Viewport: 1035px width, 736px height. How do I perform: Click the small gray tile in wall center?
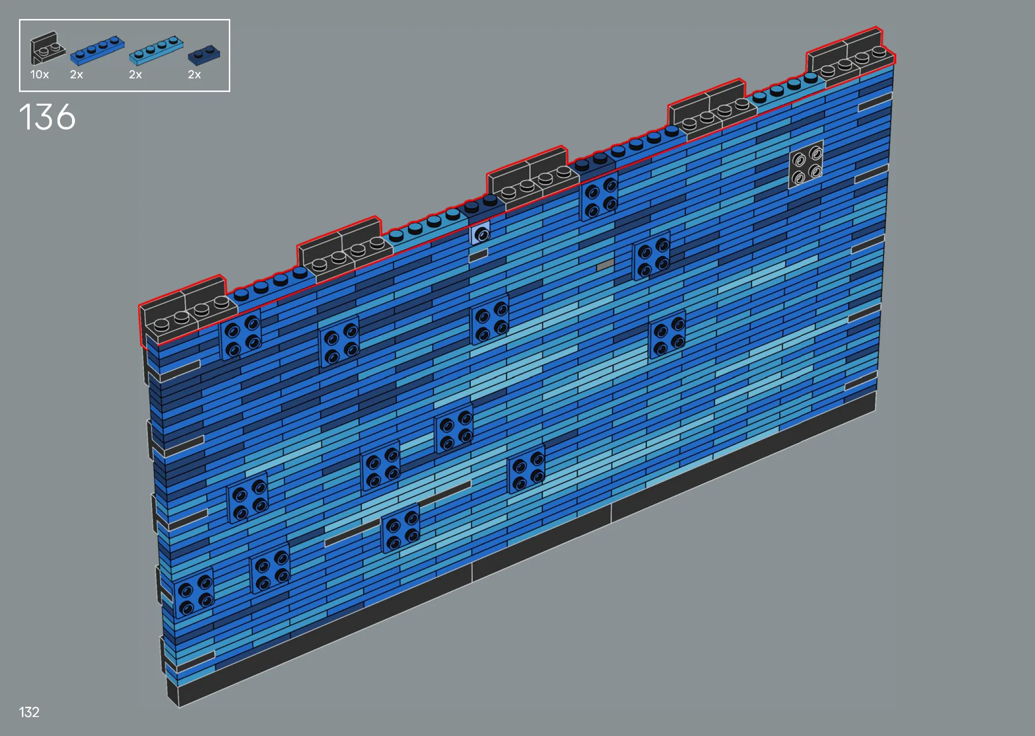[605, 265]
